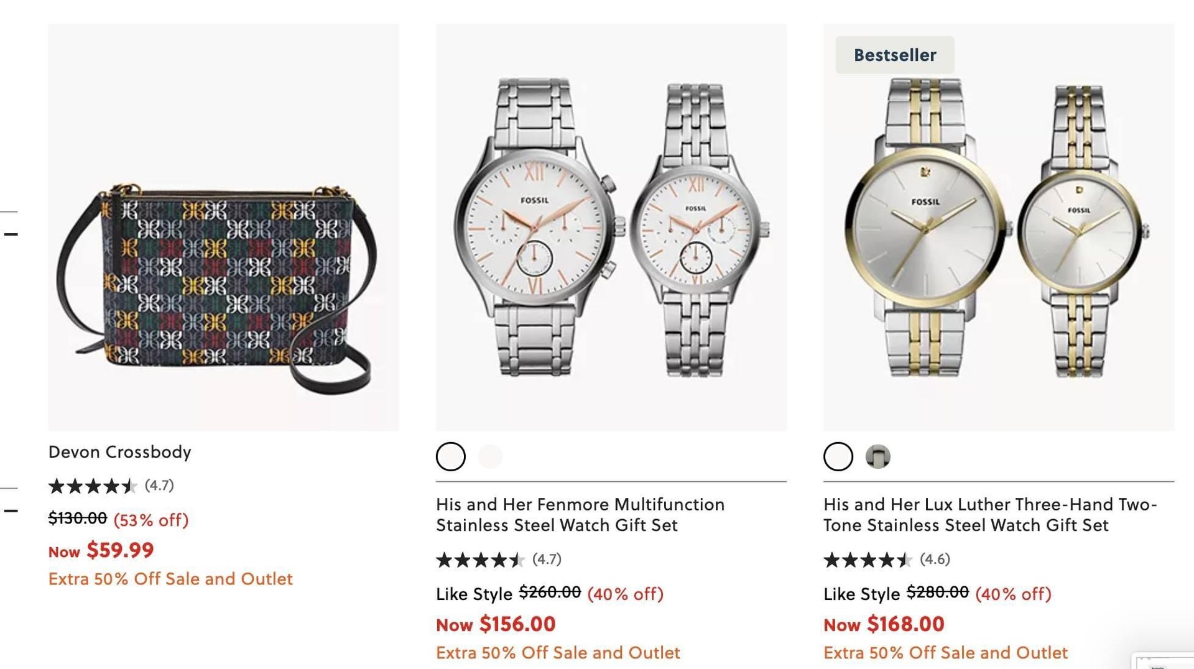Screen dimensions: 1194x669
Task: Open the His and Her Fenmore Multifunction title
Action: click(580, 514)
